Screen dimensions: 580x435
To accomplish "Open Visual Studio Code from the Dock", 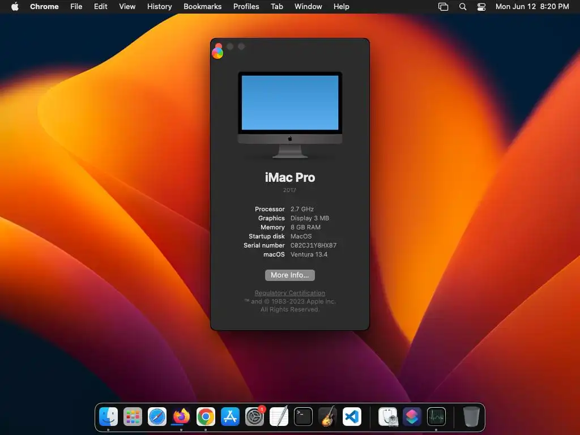I will 352,416.
